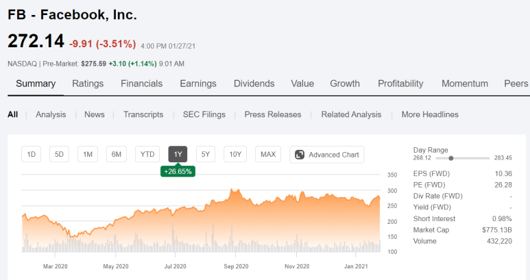Show All headlines filter

tap(12, 114)
